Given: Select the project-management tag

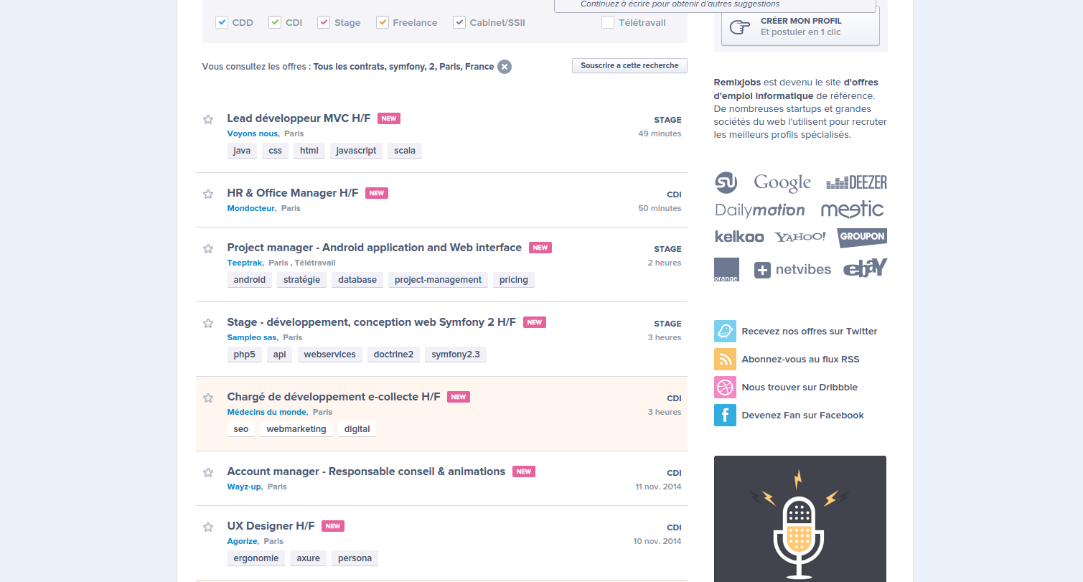Looking at the screenshot, I should [438, 280].
